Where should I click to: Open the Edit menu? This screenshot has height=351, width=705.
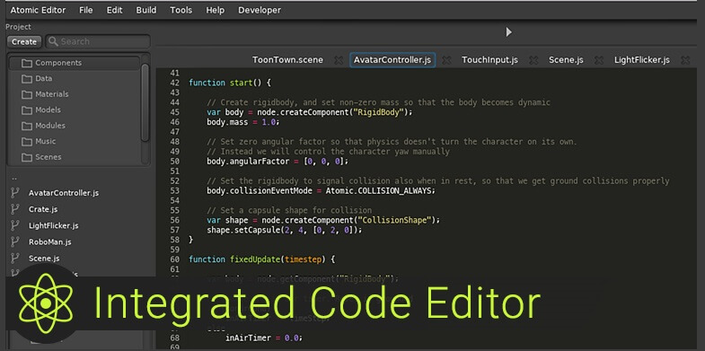[x=114, y=10]
